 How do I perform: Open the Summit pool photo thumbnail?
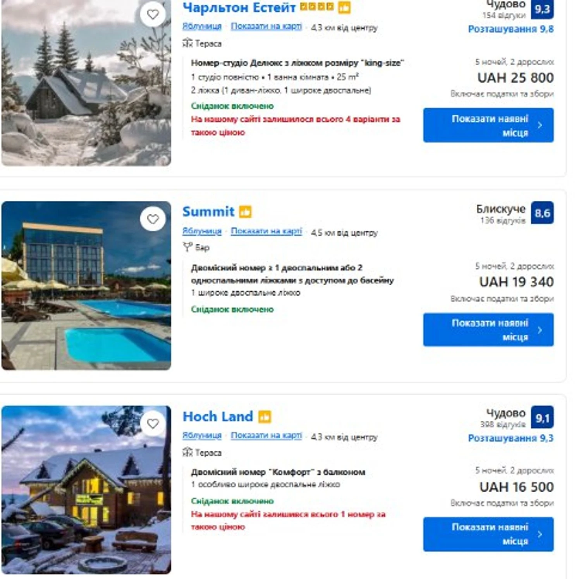86,285
